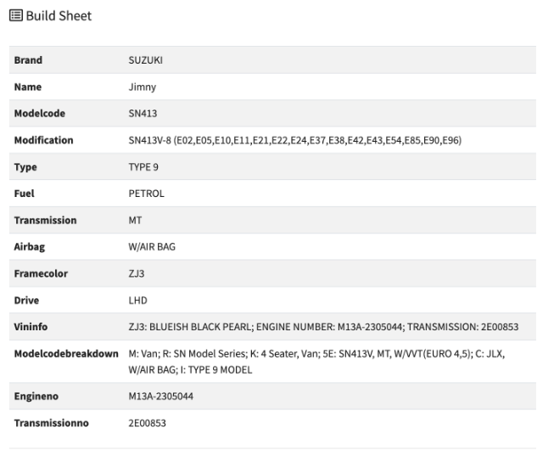Click the MT transmission value
Image resolution: width=543 pixels, height=450 pixels.
click(x=135, y=220)
